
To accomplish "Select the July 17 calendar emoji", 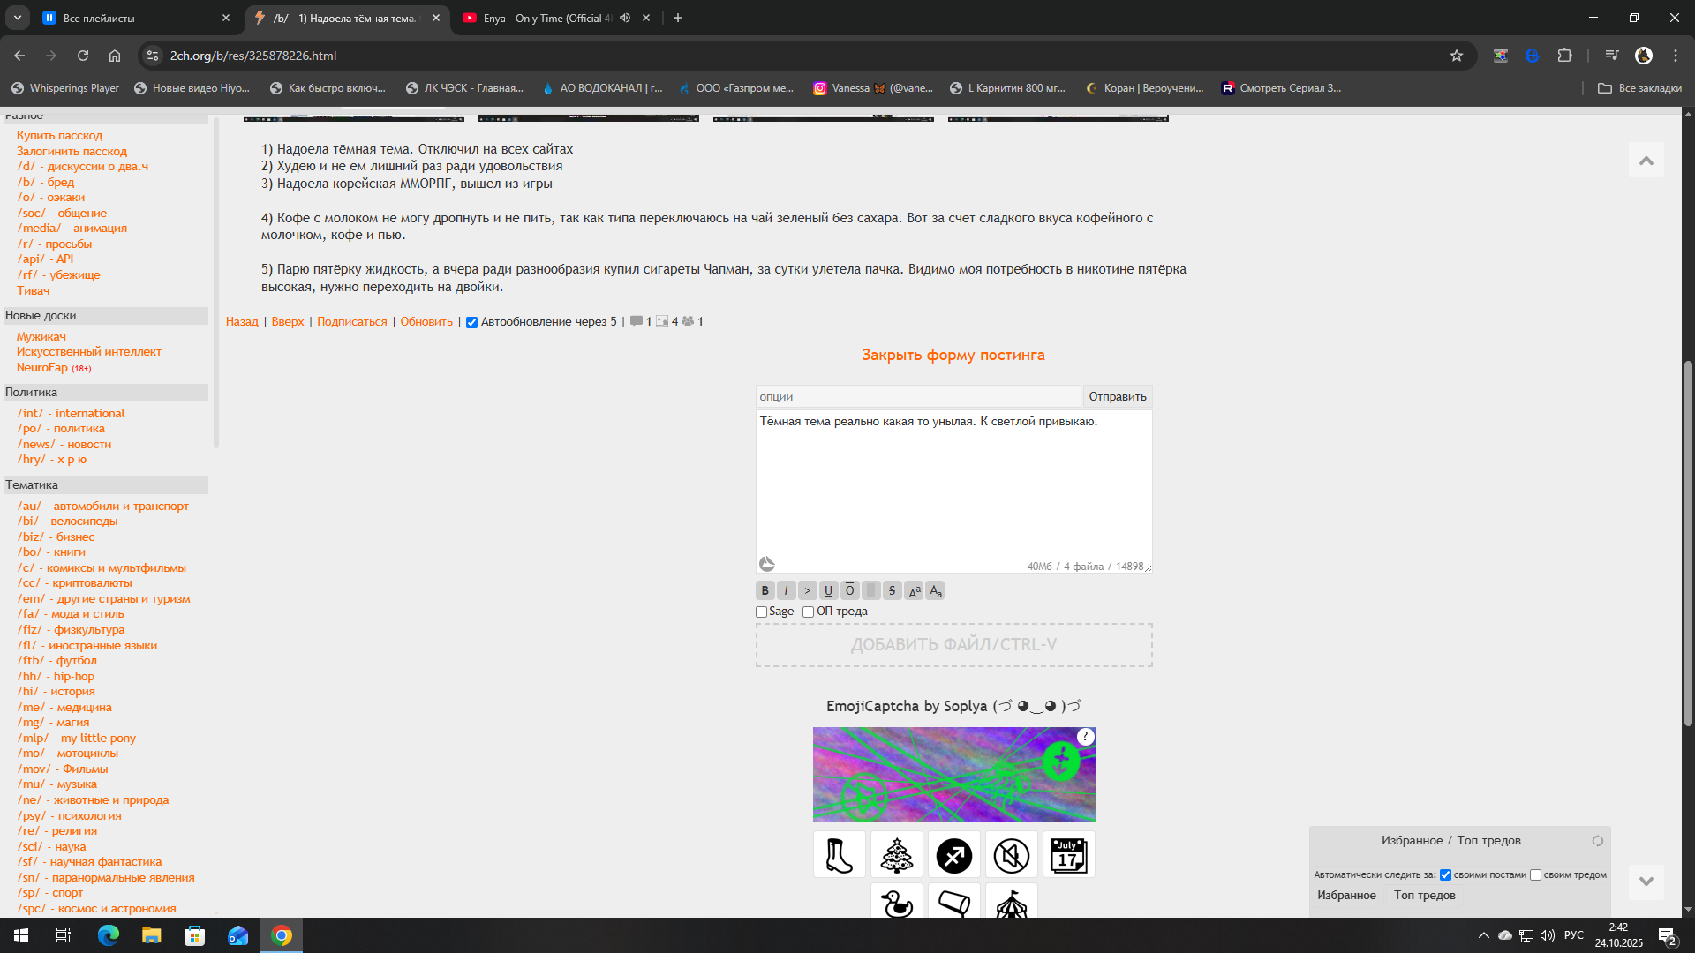I will coord(1068,854).
